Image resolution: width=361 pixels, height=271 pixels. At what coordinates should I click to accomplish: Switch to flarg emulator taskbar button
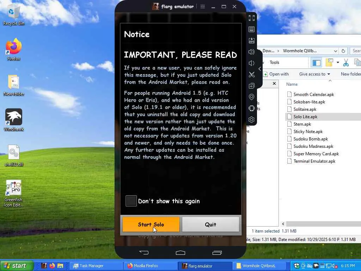tap(205, 266)
